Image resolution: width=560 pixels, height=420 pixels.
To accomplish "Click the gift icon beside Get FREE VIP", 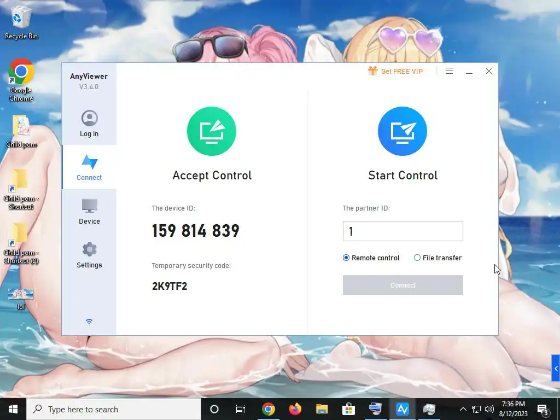I will (x=372, y=71).
